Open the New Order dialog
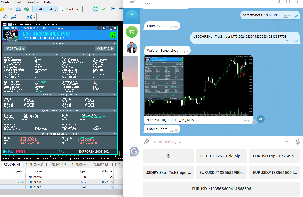 click(x=70, y=9)
